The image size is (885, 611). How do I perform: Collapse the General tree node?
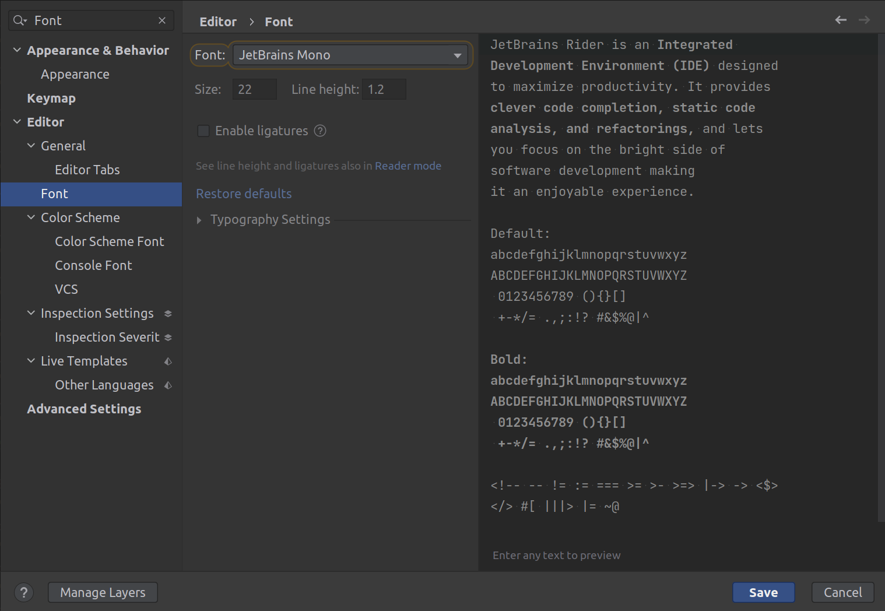31,146
